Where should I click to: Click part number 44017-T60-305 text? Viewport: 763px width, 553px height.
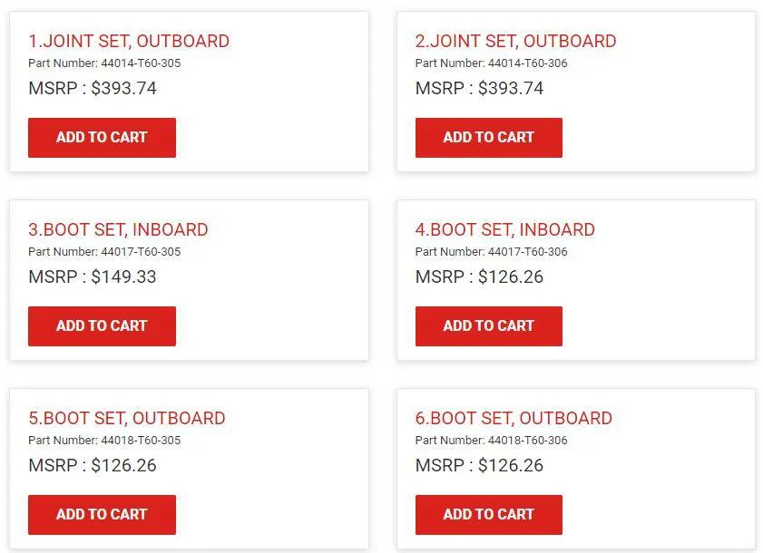(x=141, y=252)
